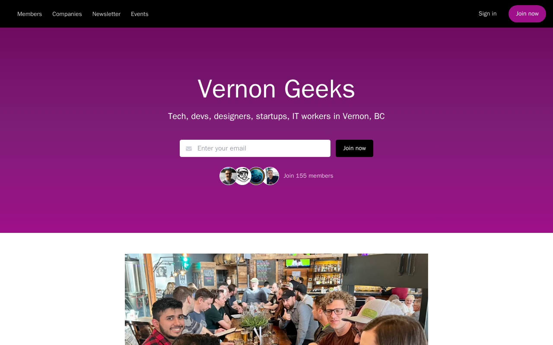
Task: Focus the Enter your email field
Action: pos(255,148)
